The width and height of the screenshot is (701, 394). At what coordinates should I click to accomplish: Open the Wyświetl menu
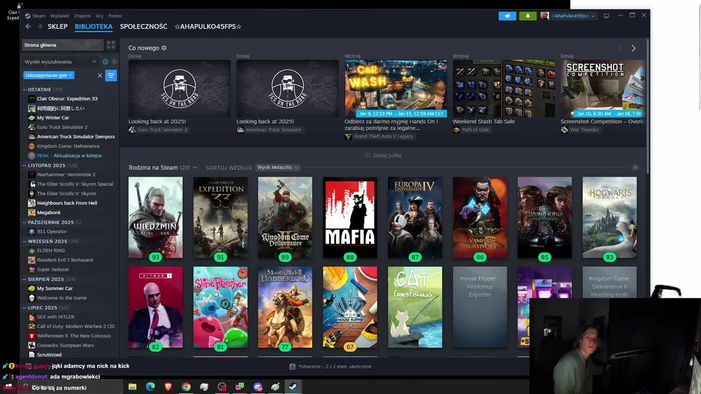(x=60, y=16)
